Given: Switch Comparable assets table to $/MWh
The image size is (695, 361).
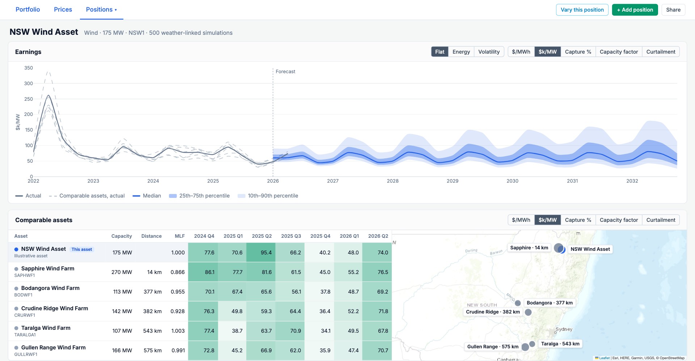Looking at the screenshot, I should [521, 220].
